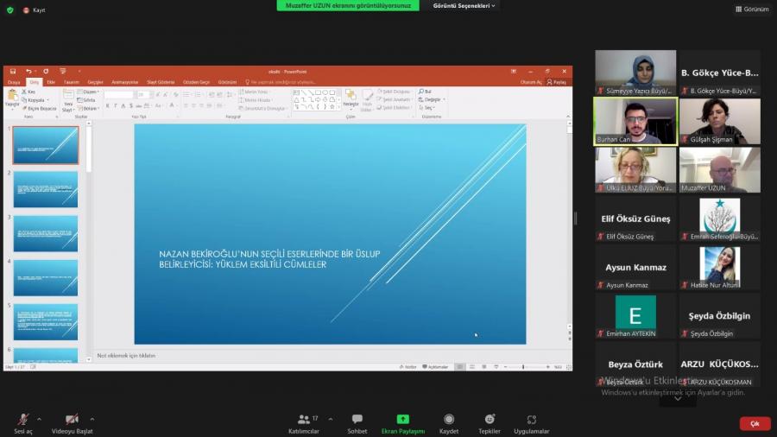777x437 pixels.
Task: Open the Tasarım ribbon tab
Action: (x=71, y=82)
